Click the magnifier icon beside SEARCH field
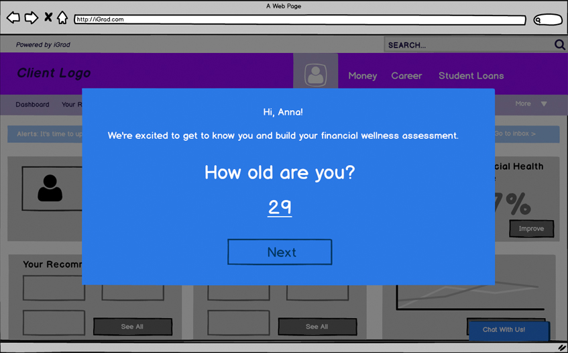Viewport: 568px width, 353px height. (559, 45)
